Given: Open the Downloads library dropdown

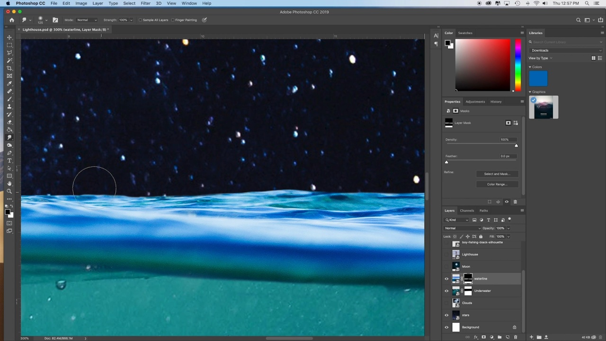Looking at the screenshot, I should click(x=566, y=50).
